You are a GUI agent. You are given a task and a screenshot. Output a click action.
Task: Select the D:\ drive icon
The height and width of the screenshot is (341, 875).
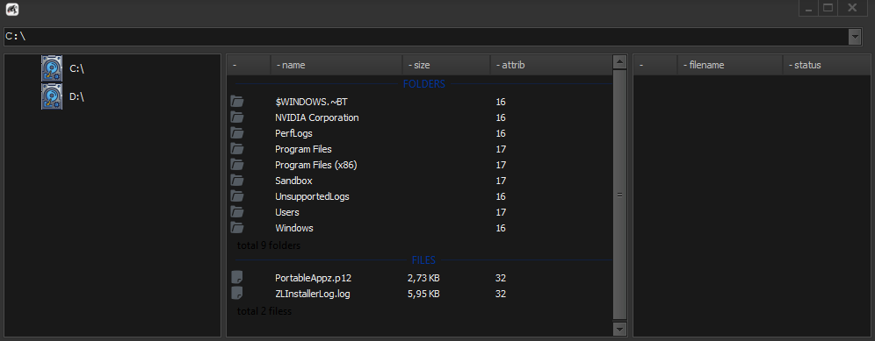[x=52, y=96]
